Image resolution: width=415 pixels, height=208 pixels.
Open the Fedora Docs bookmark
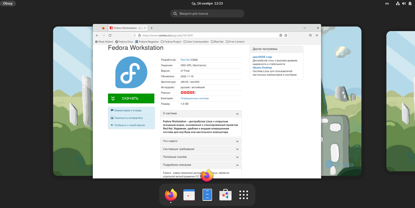click(124, 42)
